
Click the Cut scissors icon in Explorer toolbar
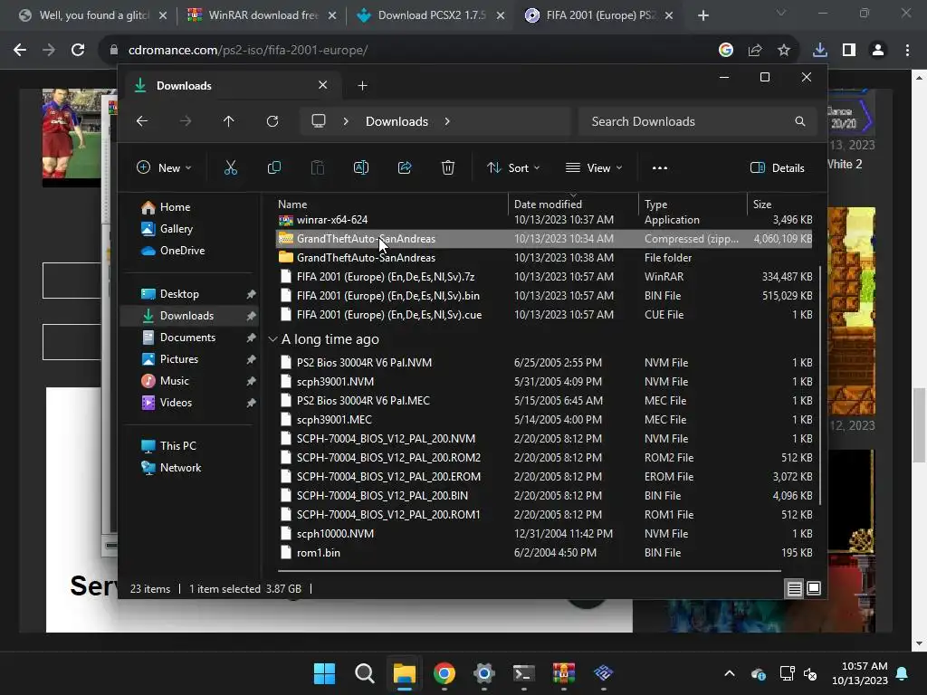click(231, 167)
